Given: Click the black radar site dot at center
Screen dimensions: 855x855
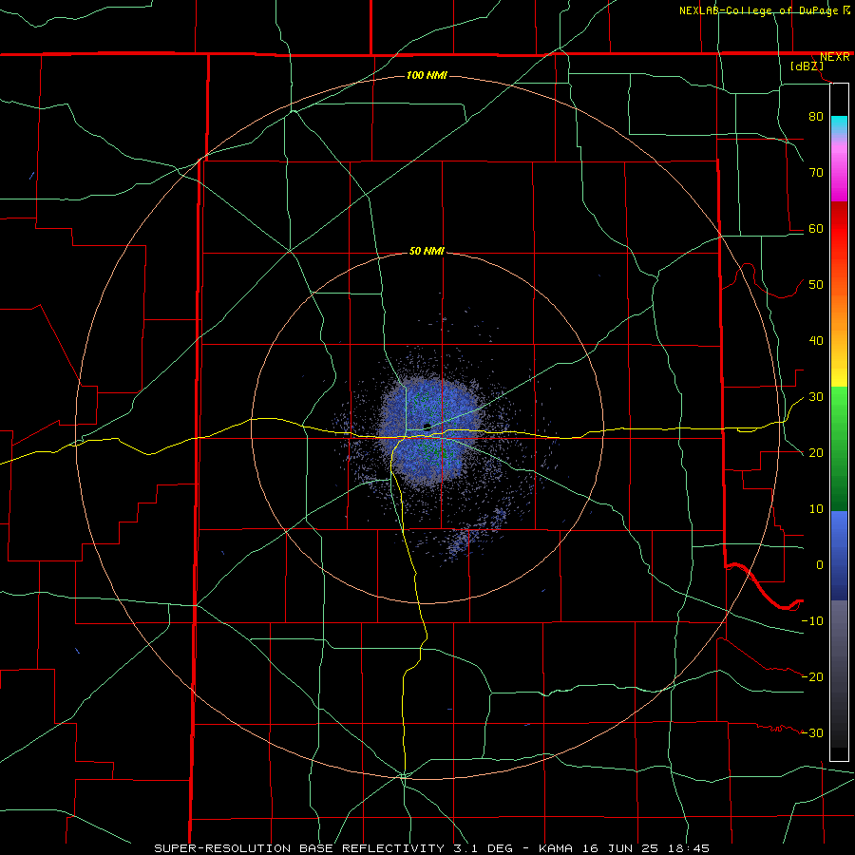Looking at the screenshot, I should (427, 427).
